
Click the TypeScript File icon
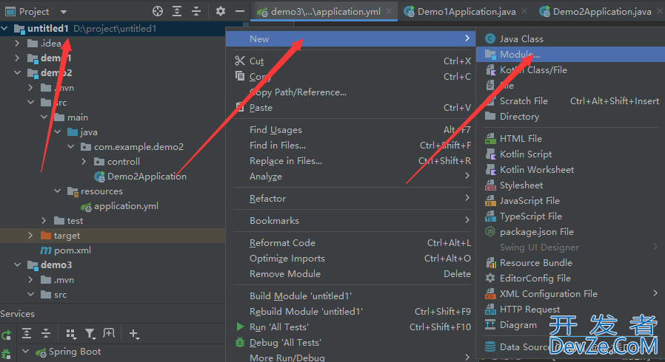pos(490,216)
